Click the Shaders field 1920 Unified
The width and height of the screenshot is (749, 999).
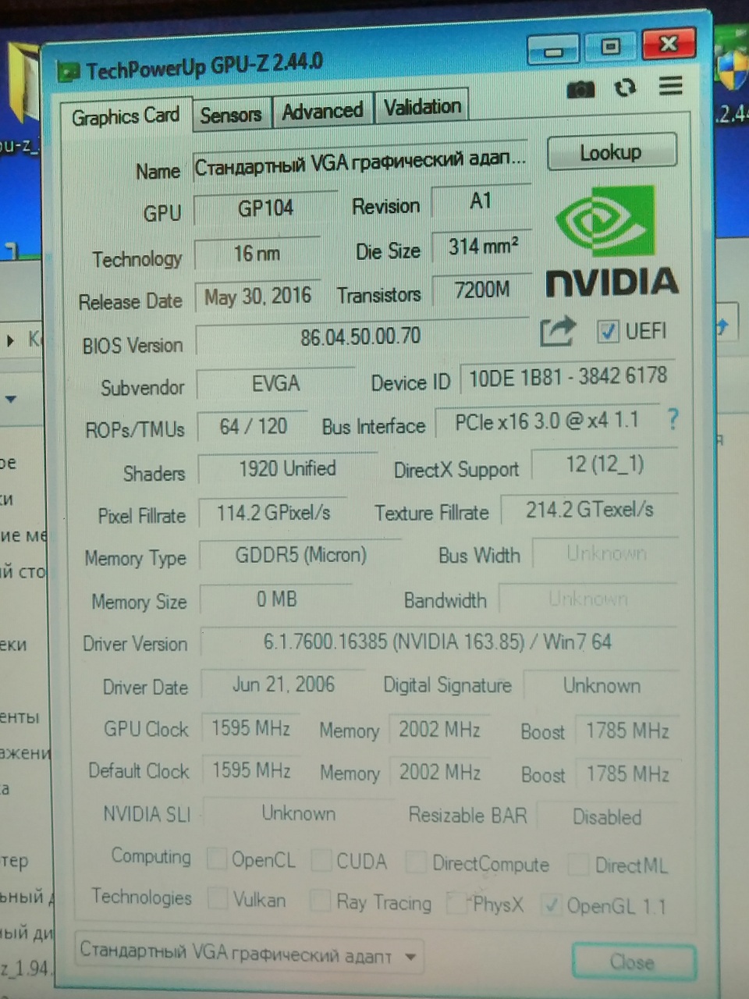pyautogui.click(x=287, y=469)
